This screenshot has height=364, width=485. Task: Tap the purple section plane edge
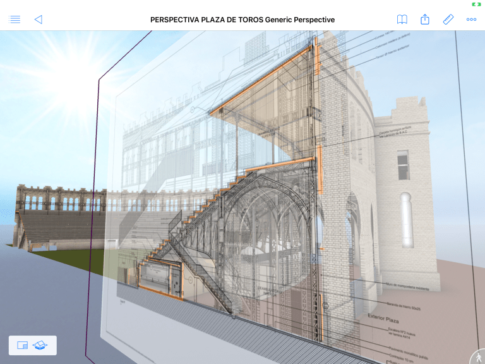(x=95, y=190)
